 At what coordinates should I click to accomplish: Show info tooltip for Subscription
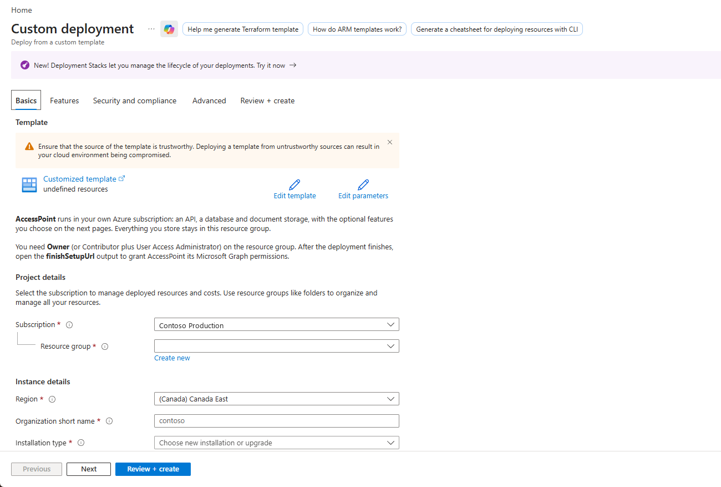pos(69,325)
